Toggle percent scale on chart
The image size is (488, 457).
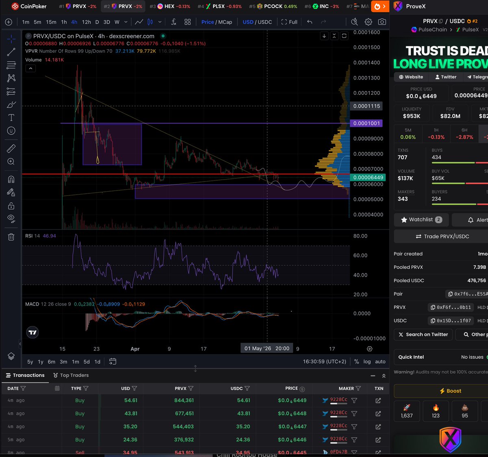point(357,362)
